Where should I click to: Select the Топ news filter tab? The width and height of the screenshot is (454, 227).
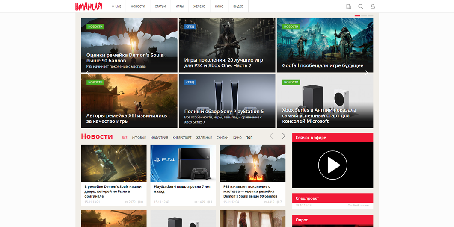click(x=249, y=138)
